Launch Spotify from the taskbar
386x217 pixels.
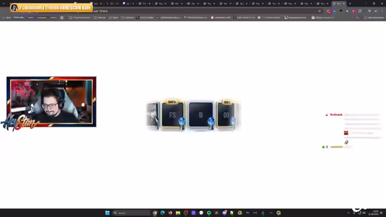click(209, 213)
